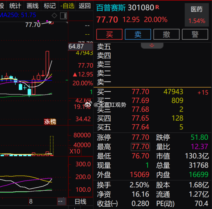Click 内盘 value 16699
Viewport: 212px width, 209px height.
coord(199,175)
